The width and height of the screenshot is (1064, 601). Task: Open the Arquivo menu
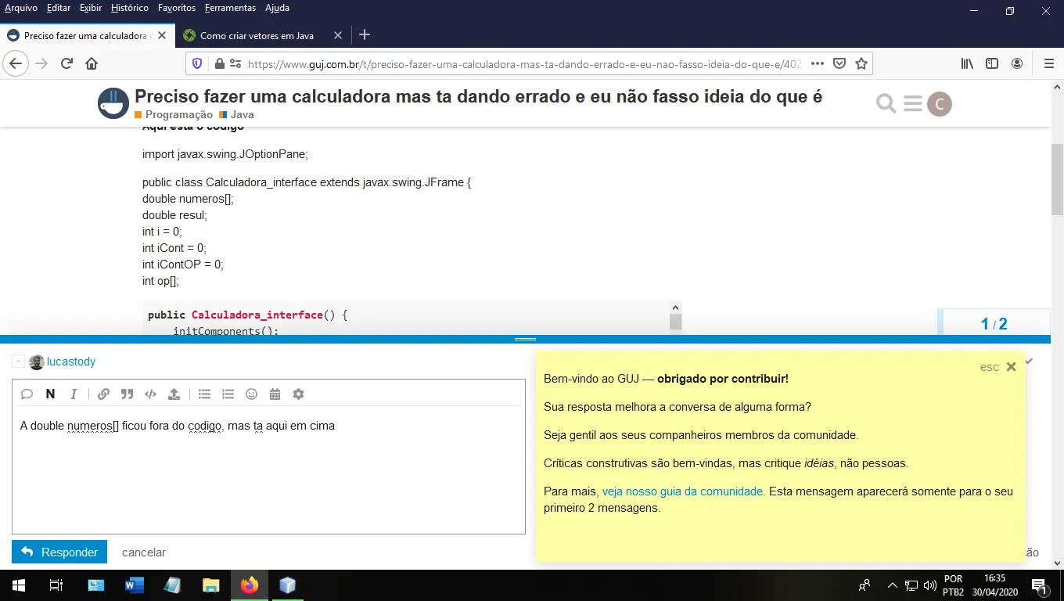click(x=21, y=8)
